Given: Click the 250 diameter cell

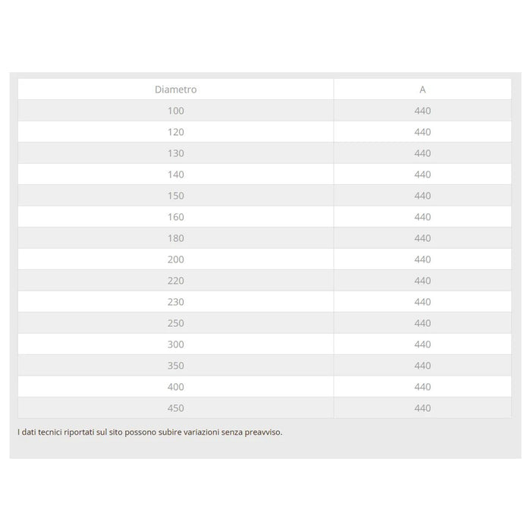Looking at the screenshot, I should tap(175, 323).
